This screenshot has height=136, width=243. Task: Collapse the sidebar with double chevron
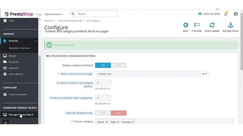[6, 123]
